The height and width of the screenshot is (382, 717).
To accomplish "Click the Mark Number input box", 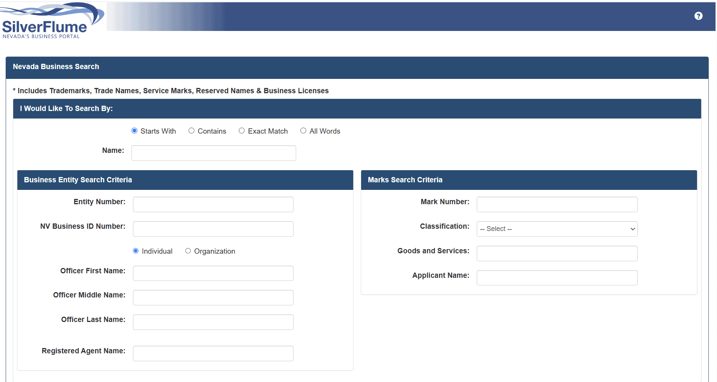I will click(x=557, y=204).
